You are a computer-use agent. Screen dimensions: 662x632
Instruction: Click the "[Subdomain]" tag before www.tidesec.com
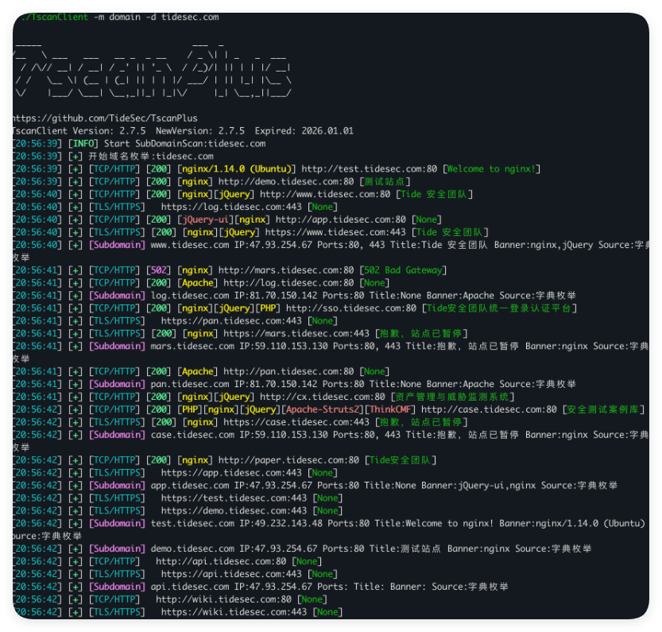tap(117, 245)
